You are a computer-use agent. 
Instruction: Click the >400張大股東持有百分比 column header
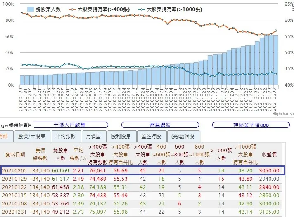[x=121, y=155]
